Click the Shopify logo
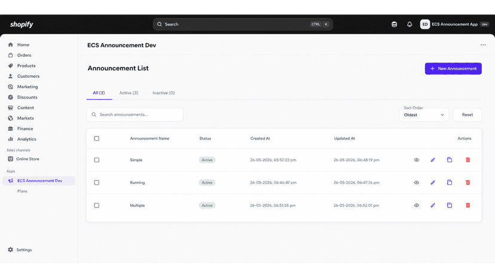Viewport: 495px width, 278px height. click(x=22, y=24)
